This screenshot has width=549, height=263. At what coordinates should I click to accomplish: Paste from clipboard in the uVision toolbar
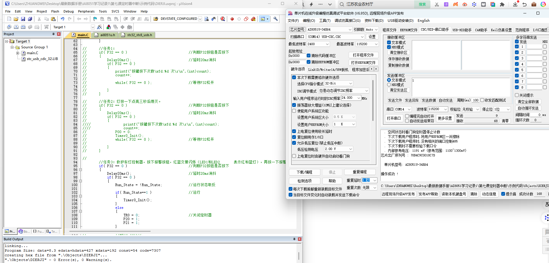53,19
